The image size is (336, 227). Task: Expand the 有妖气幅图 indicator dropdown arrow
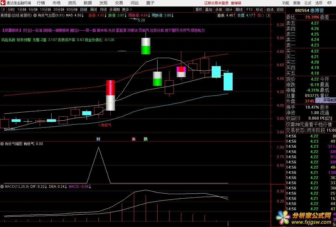tap(2, 144)
